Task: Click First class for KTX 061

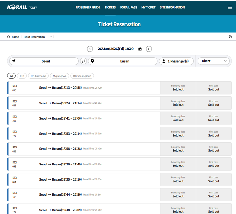Action: [x=214, y=180]
